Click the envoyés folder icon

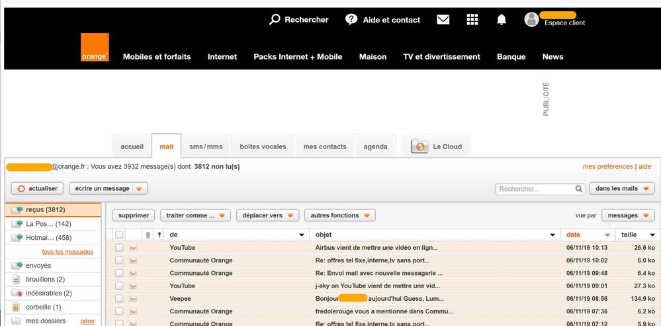click(x=17, y=265)
